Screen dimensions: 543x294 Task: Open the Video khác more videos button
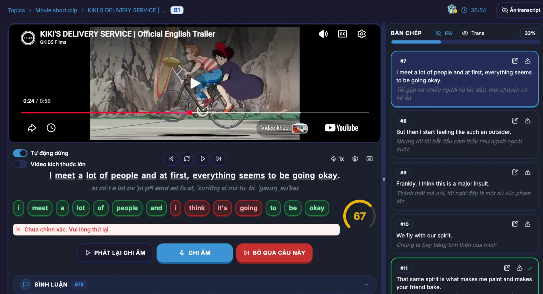tap(283, 128)
